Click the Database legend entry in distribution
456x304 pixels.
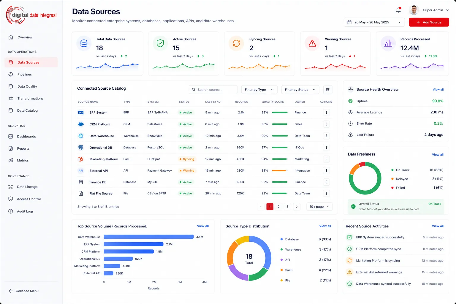tap(305, 239)
